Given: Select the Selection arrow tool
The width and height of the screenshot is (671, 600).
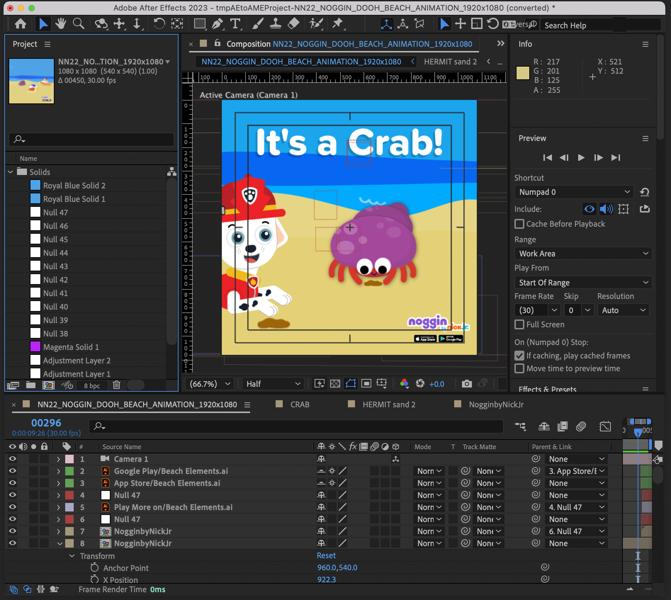Looking at the screenshot, I should click(43, 24).
